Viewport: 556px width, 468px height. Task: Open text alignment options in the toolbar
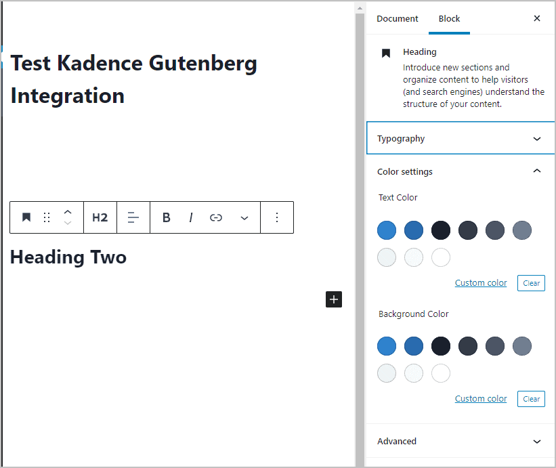(133, 217)
